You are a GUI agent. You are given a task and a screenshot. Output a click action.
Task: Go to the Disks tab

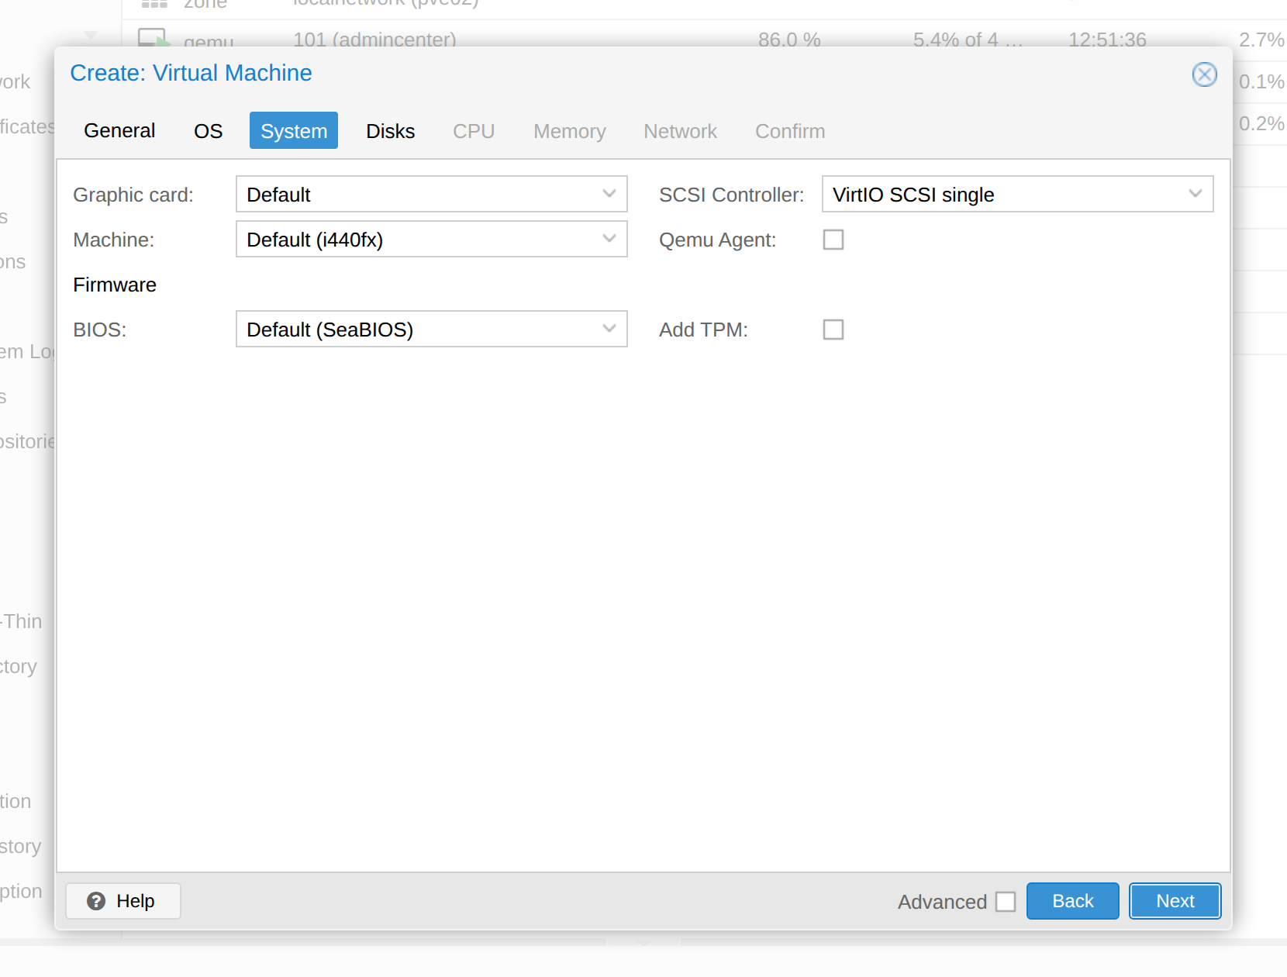point(390,130)
